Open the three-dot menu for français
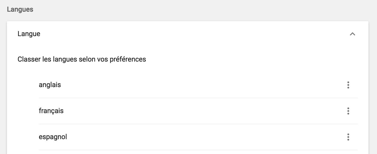This screenshot has height=154, width=377. [348, 111]
